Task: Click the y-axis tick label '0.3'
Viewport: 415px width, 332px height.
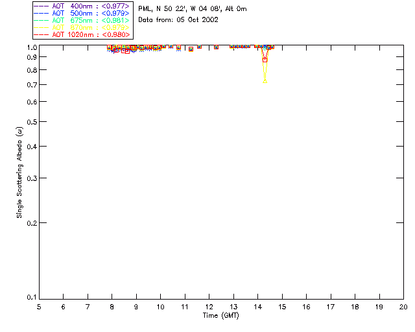Action: click(32, 178)
